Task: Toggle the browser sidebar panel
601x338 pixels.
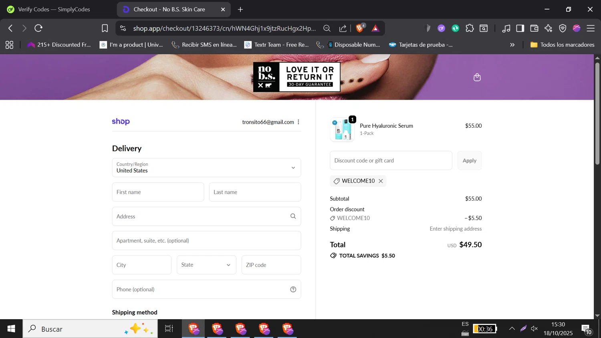Action: tap(520, 28)
